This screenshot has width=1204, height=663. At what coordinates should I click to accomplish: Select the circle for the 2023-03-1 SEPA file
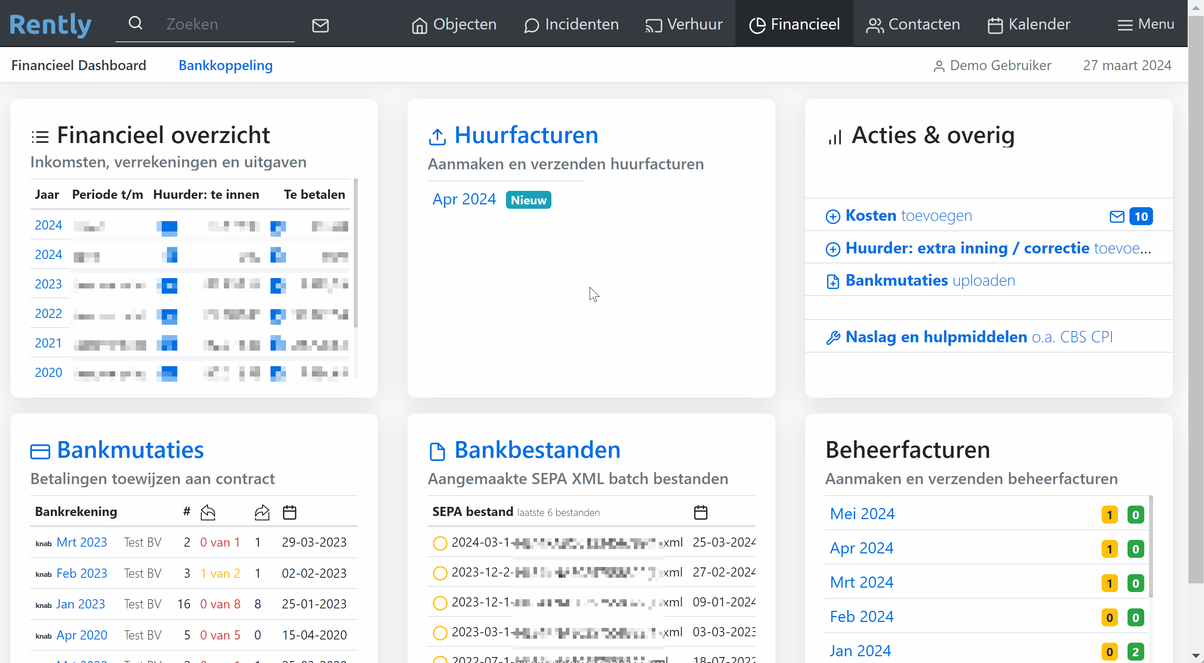[439, 632]
